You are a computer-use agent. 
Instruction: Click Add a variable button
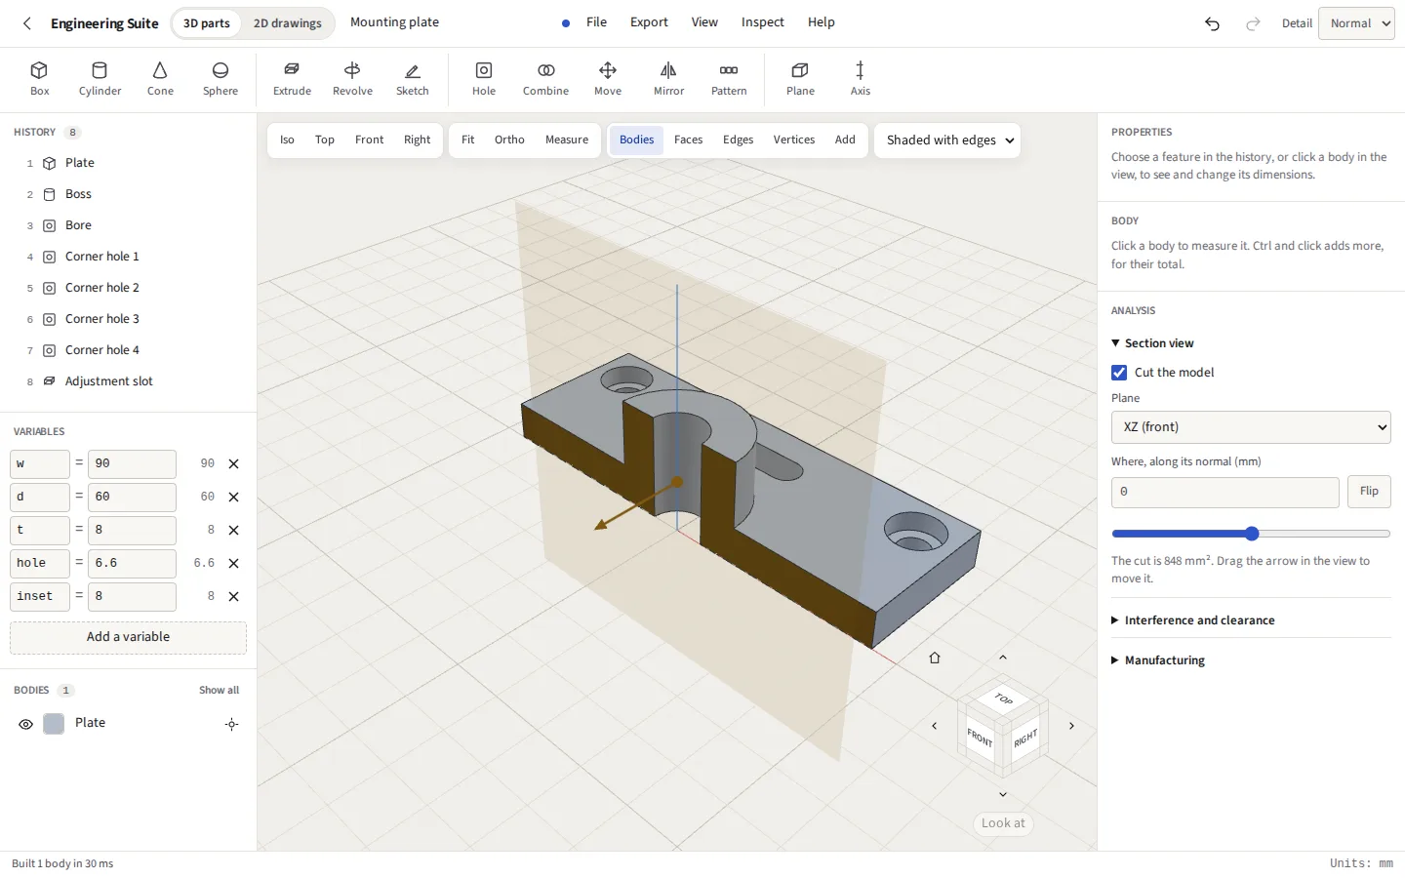click(x=128, y=637)
